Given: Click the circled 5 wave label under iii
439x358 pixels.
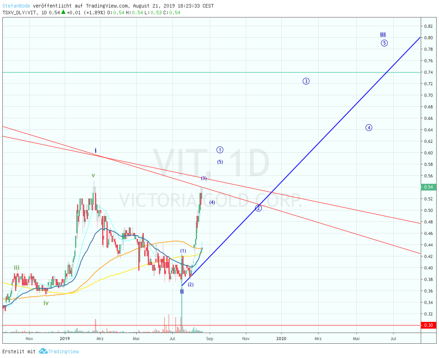Looking at the screenshot, I should 385,43.
